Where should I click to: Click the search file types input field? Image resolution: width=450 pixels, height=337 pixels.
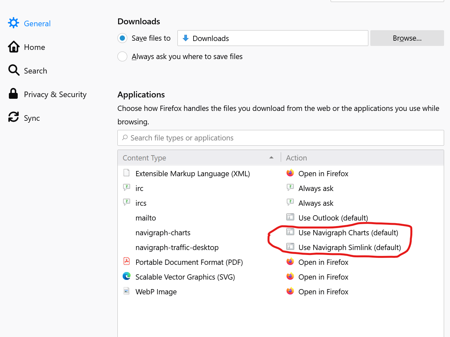click(280, 138)
